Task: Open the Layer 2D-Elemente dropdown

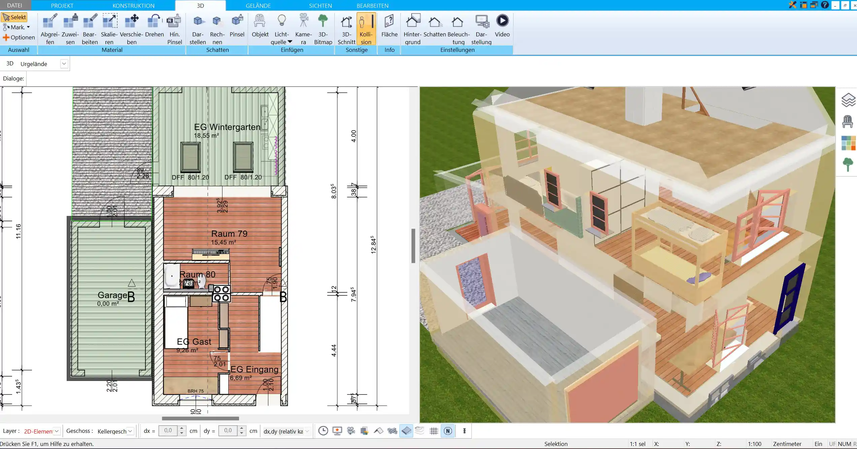Action: tap(57, 431)
